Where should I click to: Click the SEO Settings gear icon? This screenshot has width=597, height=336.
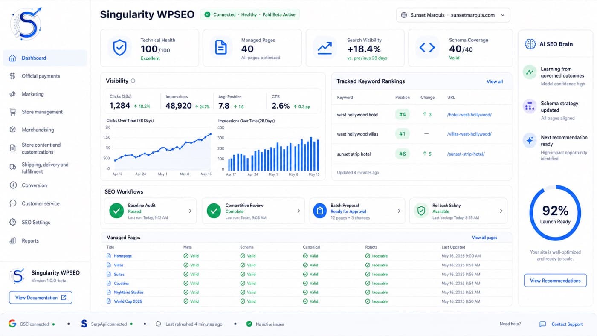click(x=13, y=222)
